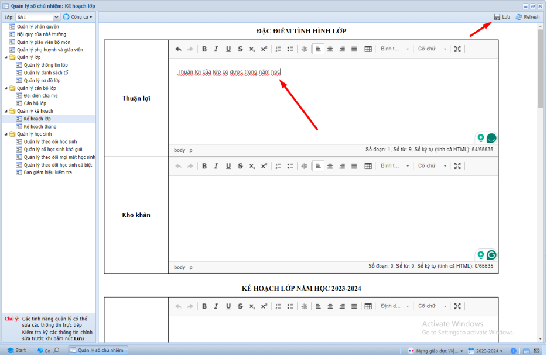
Task: Insert numbered list in the Thuận lợi editor
Action: coord(278,49)
